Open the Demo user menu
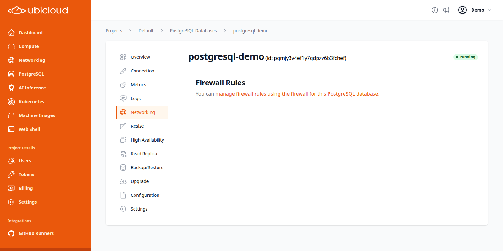The height and width of the screenshot is (251, 503). 475,10
